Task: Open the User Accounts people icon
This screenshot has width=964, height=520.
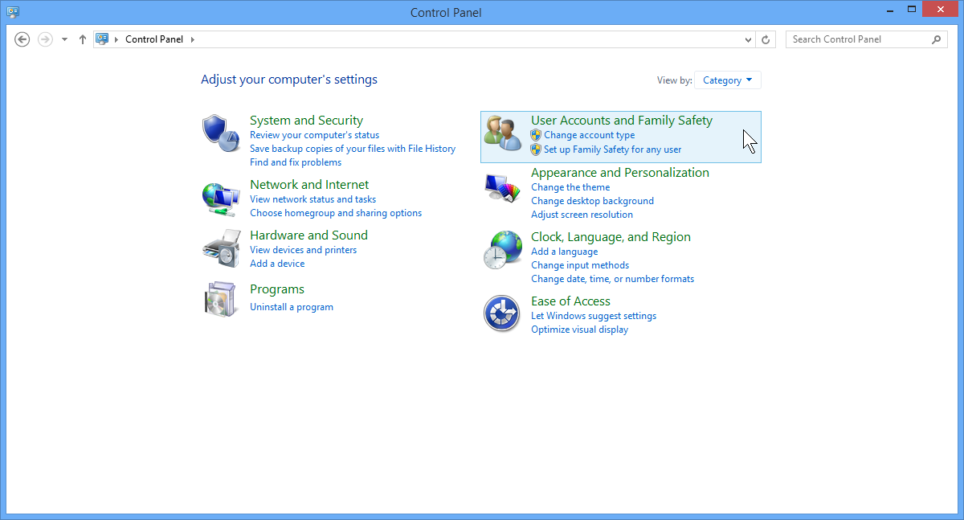Action: [x=503, y=133]
